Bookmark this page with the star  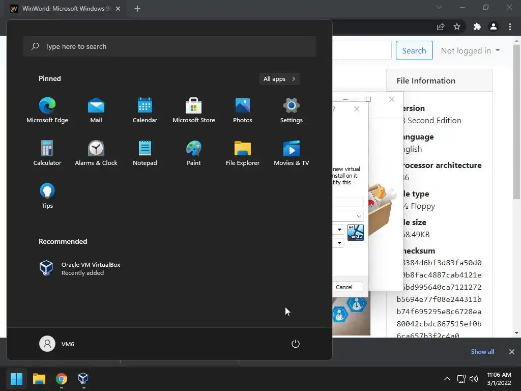(457, 27)
